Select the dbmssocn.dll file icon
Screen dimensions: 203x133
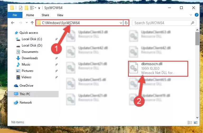134,68
